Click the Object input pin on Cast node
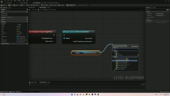This screenshot has width=170, height=96. (x=64, y=38)
